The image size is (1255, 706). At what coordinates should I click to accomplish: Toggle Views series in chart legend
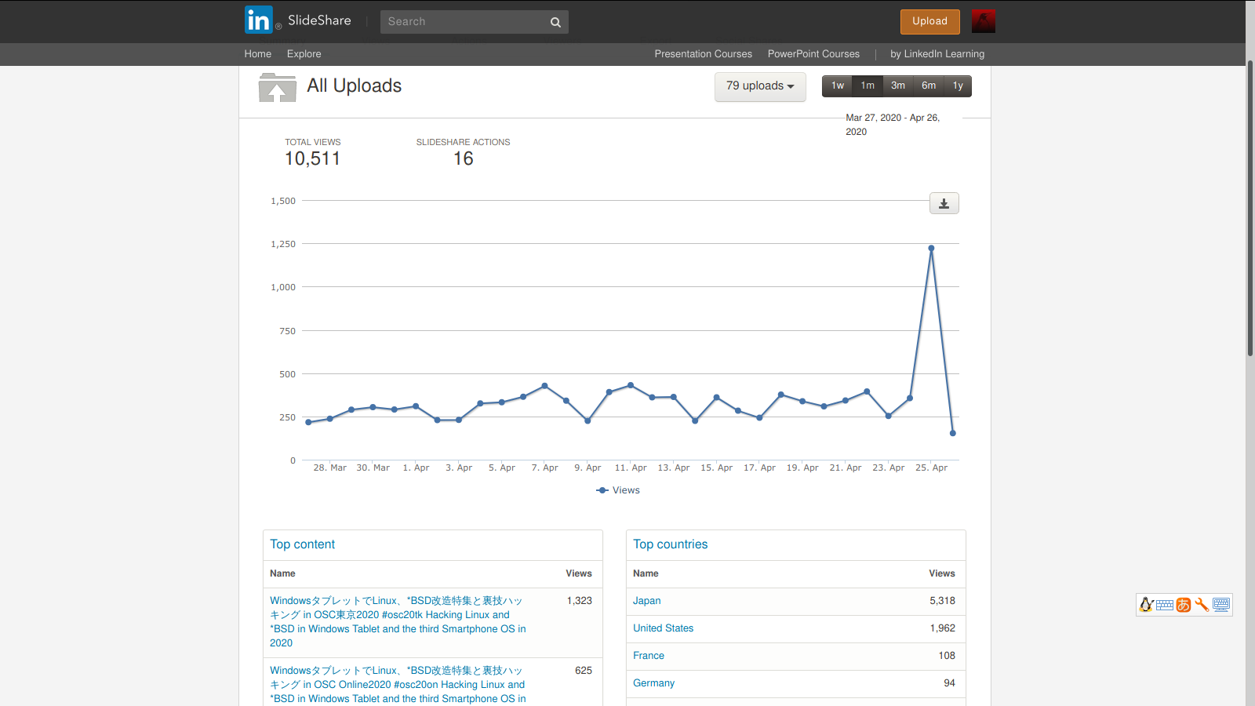click(x=618, y=490)
